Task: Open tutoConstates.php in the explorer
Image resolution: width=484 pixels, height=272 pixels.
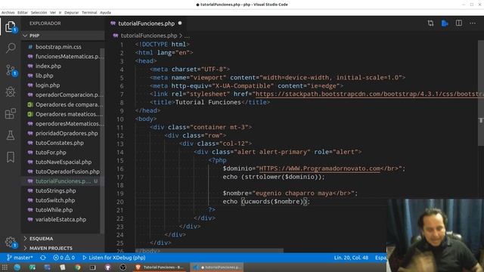Action: pyautogui.click(x=60, y=143)
